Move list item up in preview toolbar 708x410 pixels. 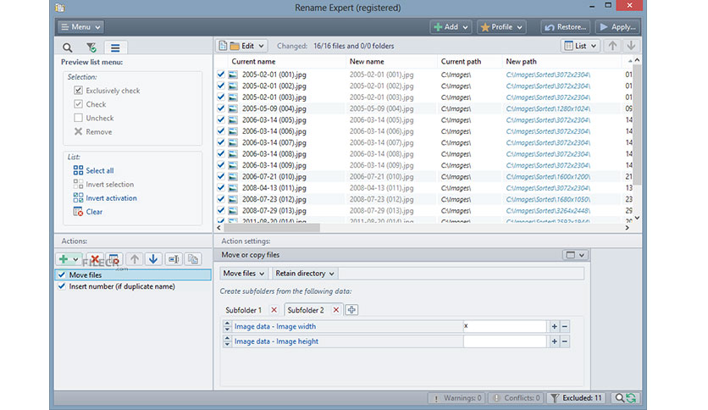coord(612,46)
